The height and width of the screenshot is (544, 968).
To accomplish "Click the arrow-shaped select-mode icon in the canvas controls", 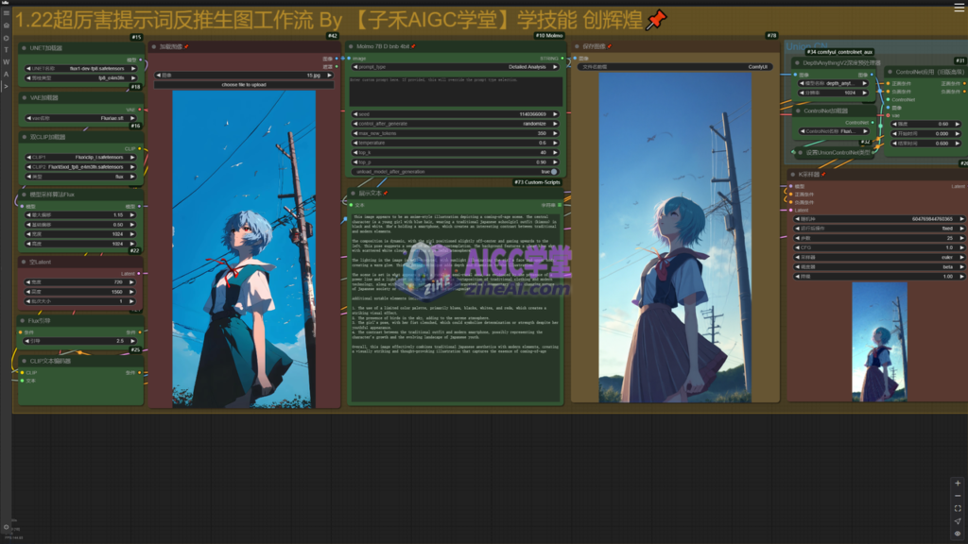I will pyautogui.click(x=958, y=521).
